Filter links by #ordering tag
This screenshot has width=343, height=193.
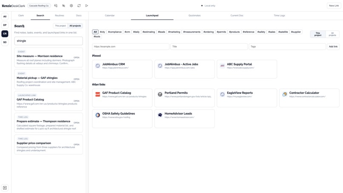click(209, 32)
